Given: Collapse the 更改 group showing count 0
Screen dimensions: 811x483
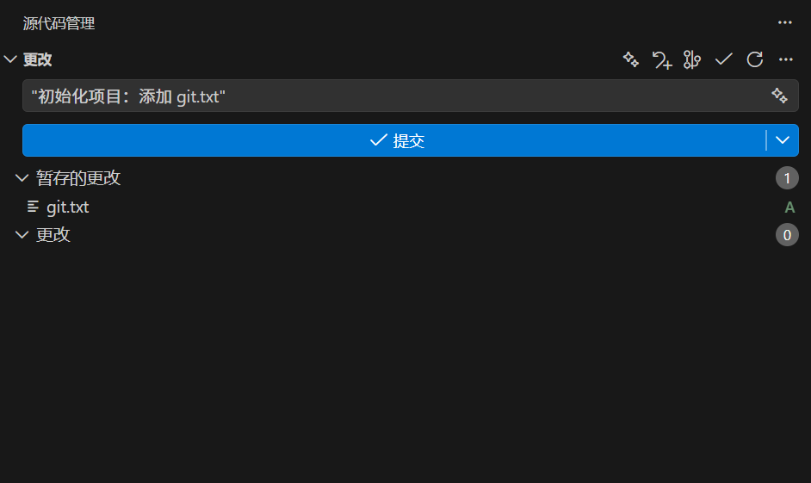Looking at the screenshot, I should (x=22, y=235).
